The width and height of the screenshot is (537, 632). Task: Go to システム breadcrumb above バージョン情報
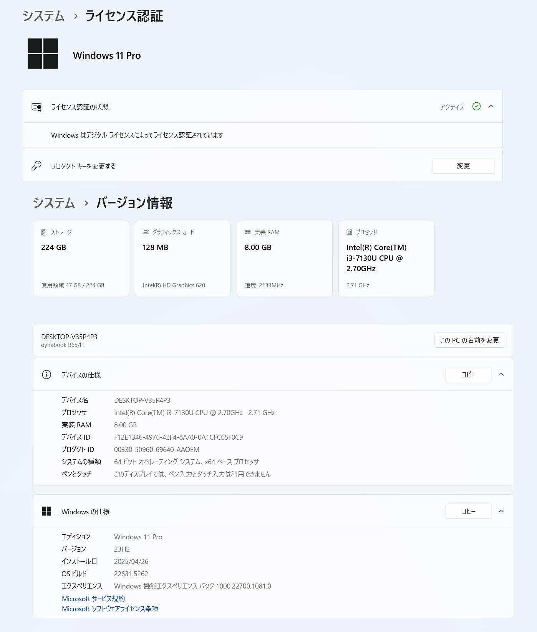pyautogui.click(x=54, y=203)
